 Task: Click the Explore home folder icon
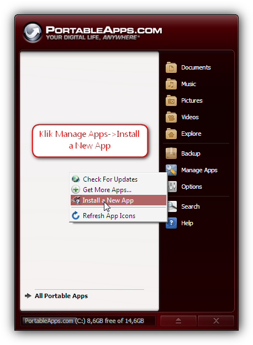click(x=171, y=134)
